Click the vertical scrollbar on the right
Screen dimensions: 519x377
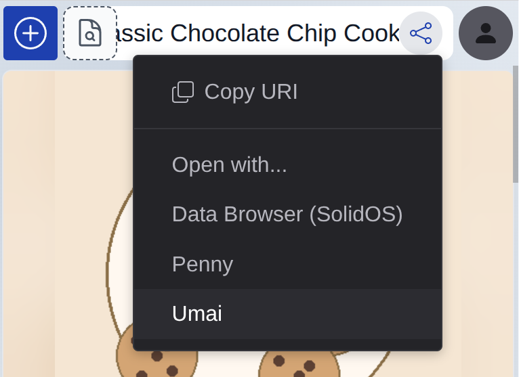[516, 135]
